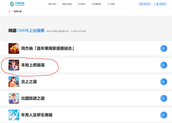The width and height of the screenshot is (172, 123).
Task: Expand 北上之選 plus button
Action: [164, 82]
